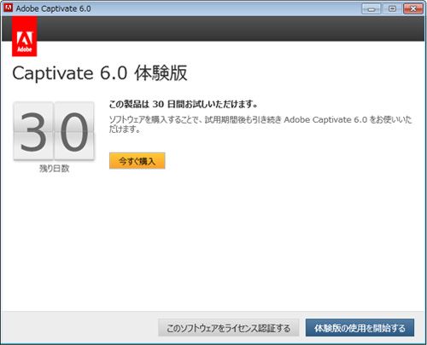
Task: Minimize the Adobe Captivate window
Action: point(371,9)
